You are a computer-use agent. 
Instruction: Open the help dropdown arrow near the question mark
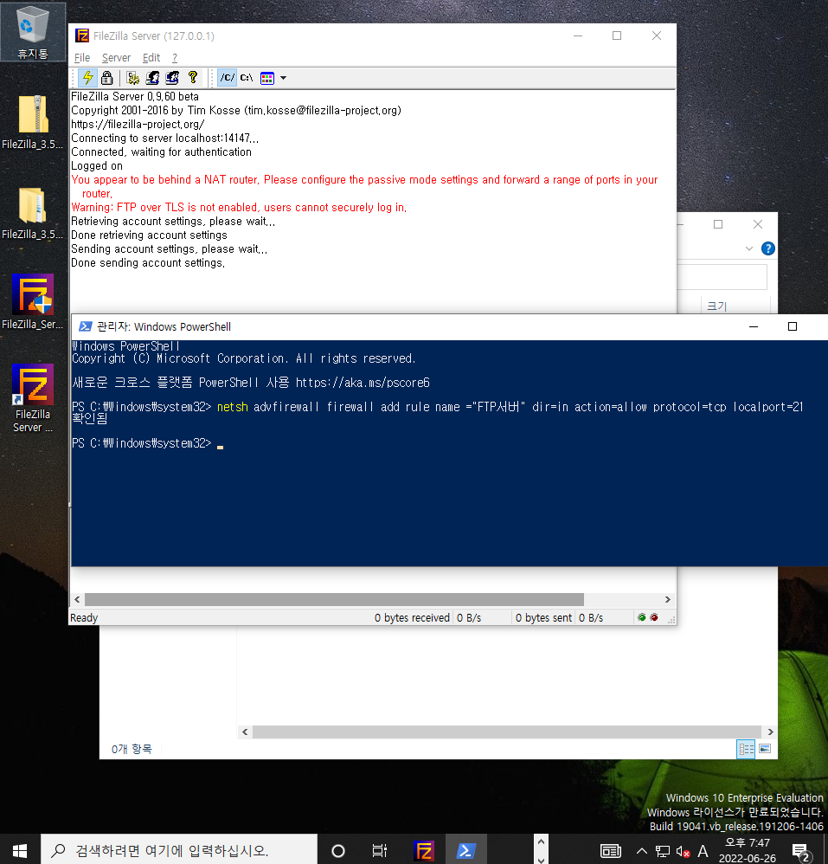coord(749,248)
